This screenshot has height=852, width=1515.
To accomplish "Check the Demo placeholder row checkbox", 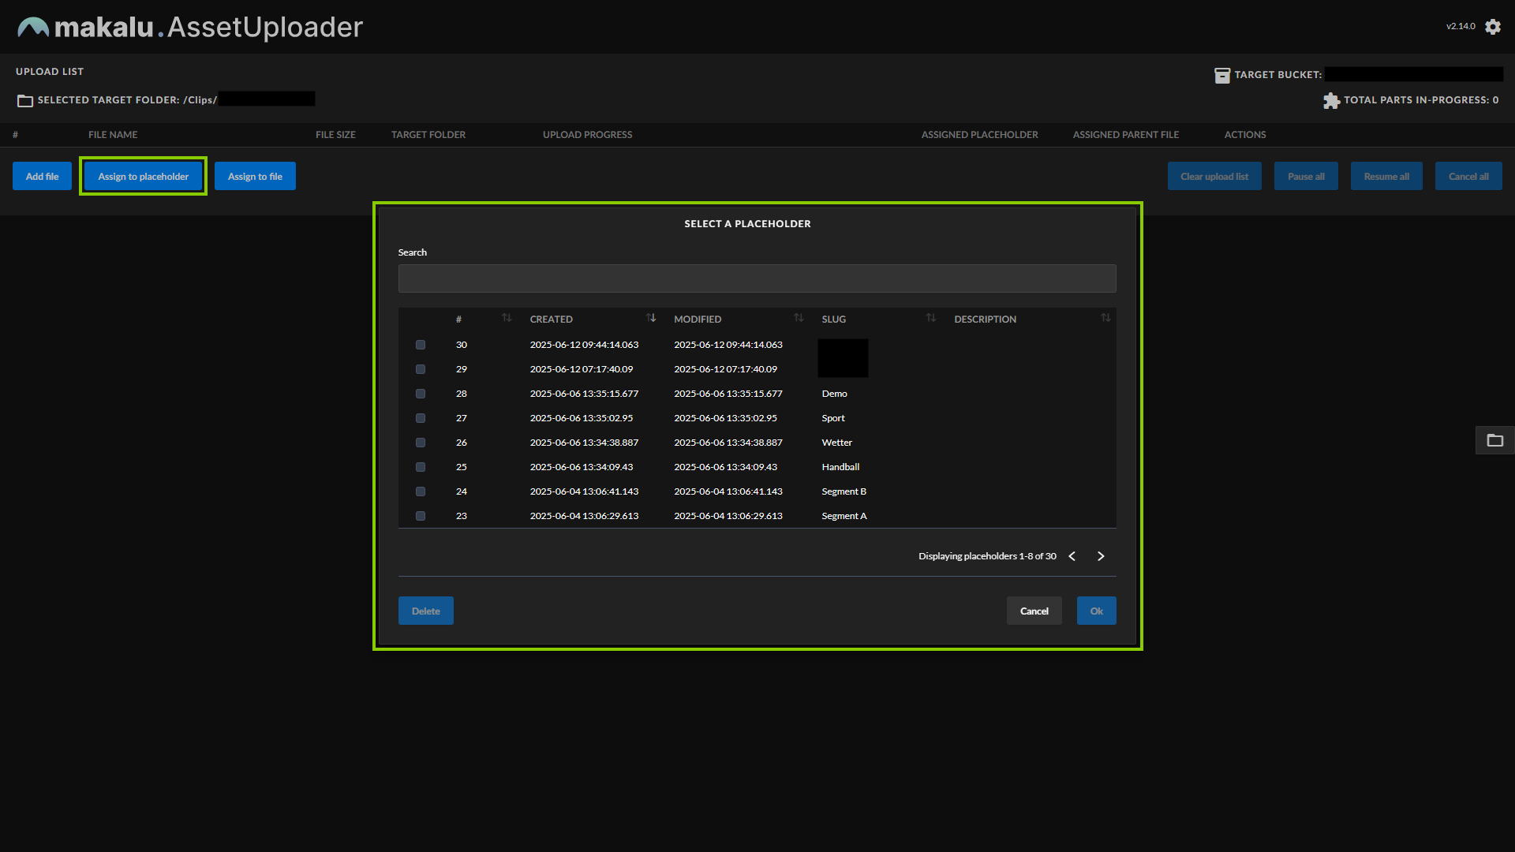I will 420,394.
